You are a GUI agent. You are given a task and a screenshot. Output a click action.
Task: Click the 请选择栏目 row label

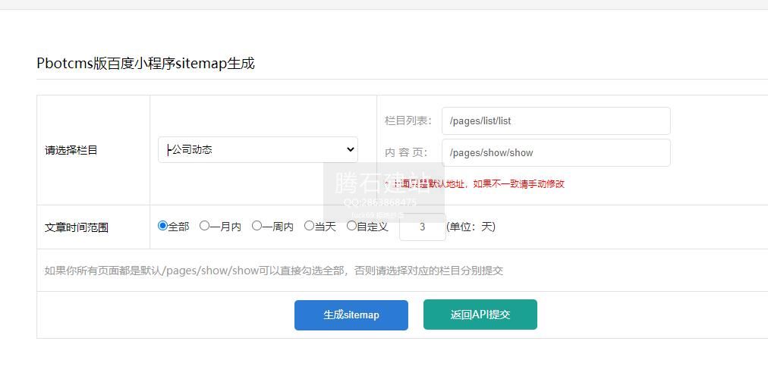pos(71,150)
